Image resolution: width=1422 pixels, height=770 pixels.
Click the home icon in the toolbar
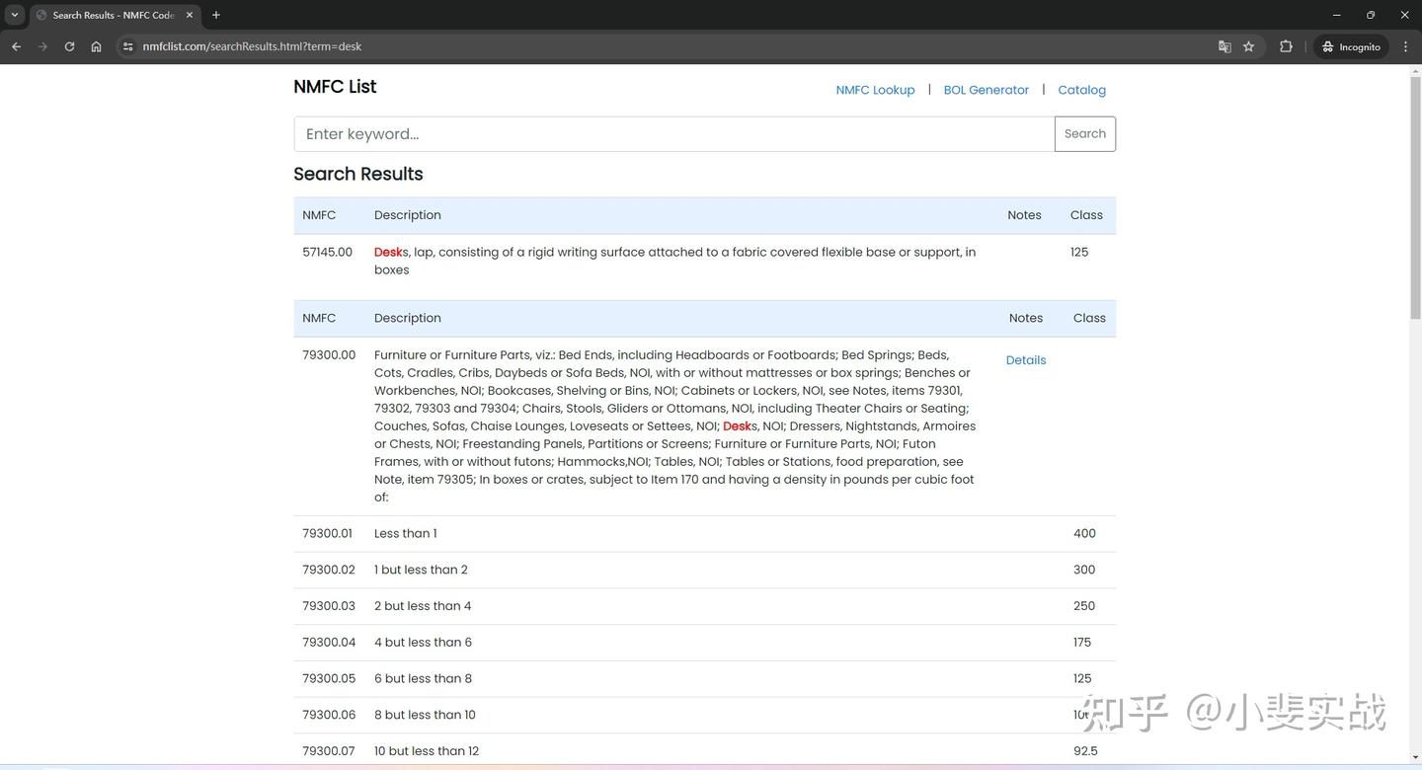[96, 46]
